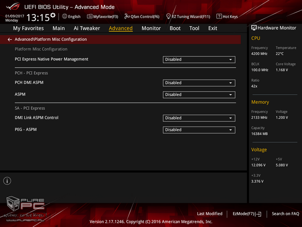Select the ASPM setting label
This screenshot has height=227, width=302.
(20, 94)
